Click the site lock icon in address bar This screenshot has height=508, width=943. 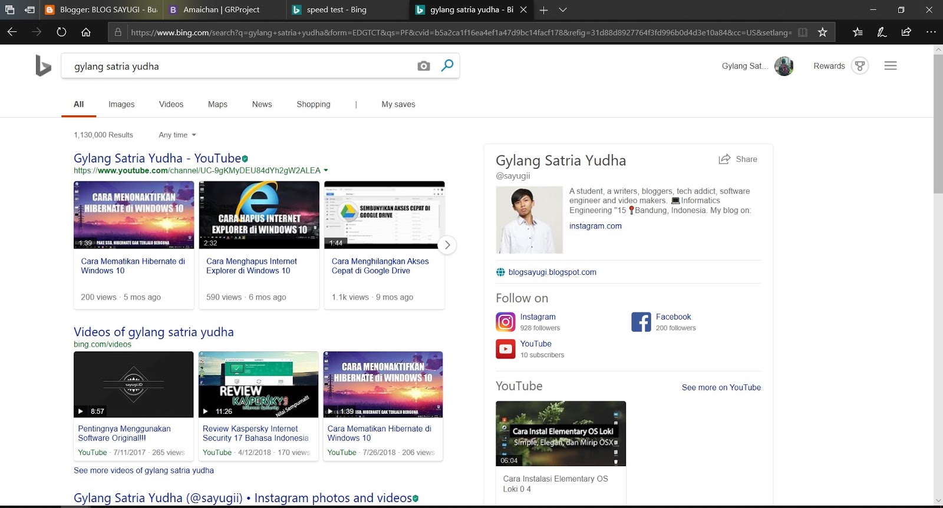pos(118,32)
